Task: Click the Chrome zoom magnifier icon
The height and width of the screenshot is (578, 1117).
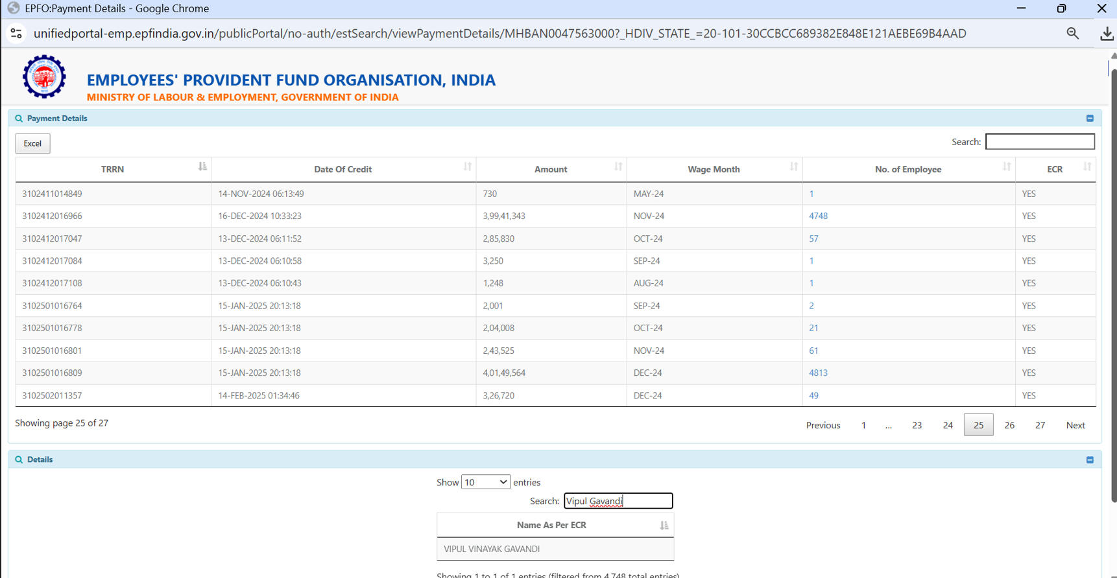Action: (1072, 34)
